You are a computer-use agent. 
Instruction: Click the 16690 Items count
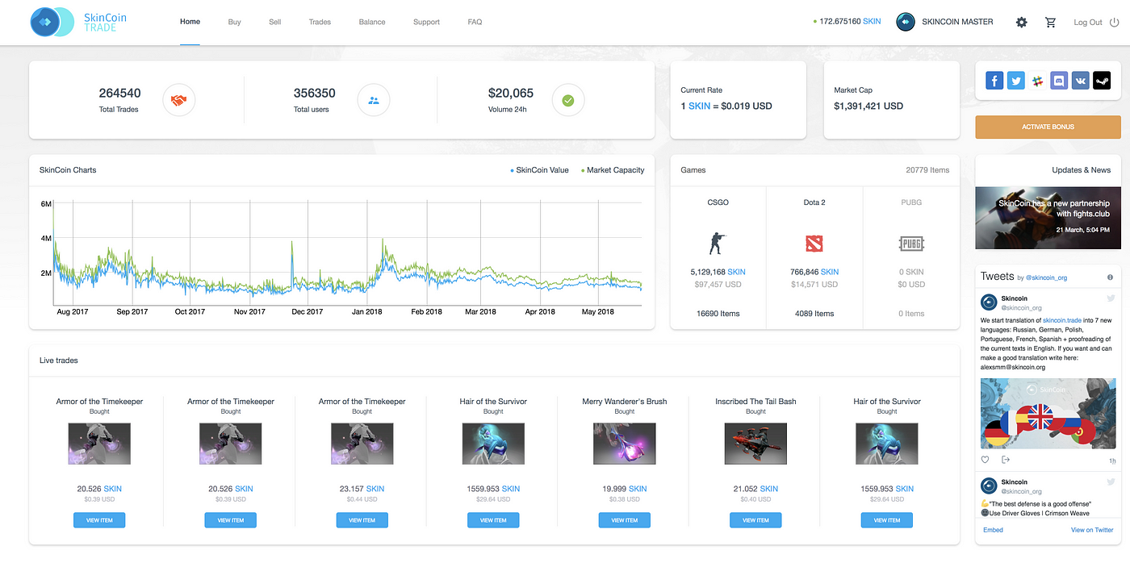pos(718,314)
